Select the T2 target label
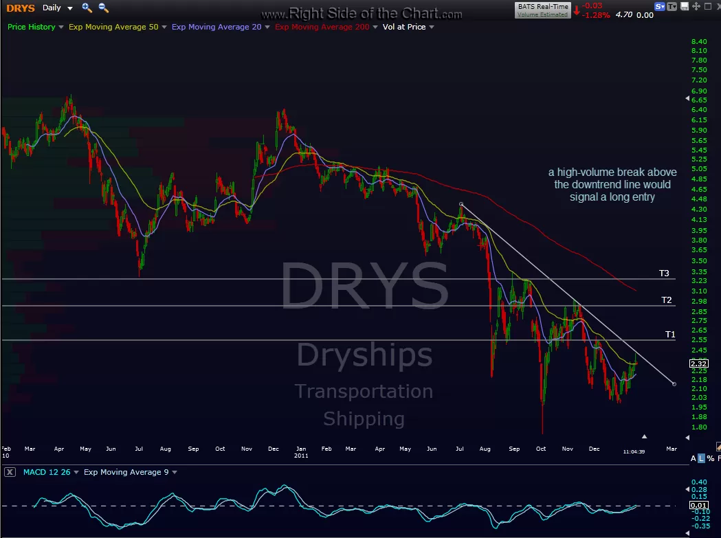The image size is (721, 538). click(x=666, y=300)
